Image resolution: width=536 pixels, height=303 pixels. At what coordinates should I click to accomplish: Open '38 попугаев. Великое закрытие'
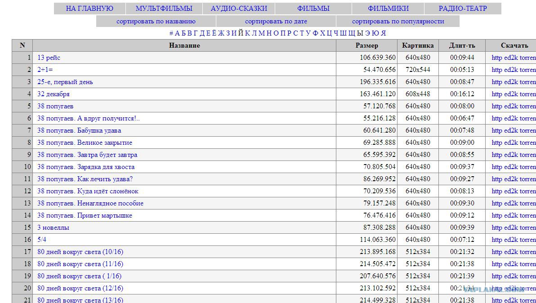click(85, 143)
